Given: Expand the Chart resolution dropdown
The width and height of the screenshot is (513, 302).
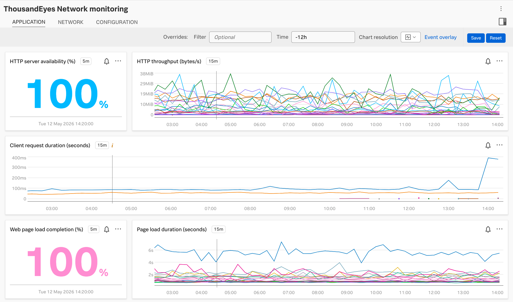Looking at the screenshot, I should [410, 37].
